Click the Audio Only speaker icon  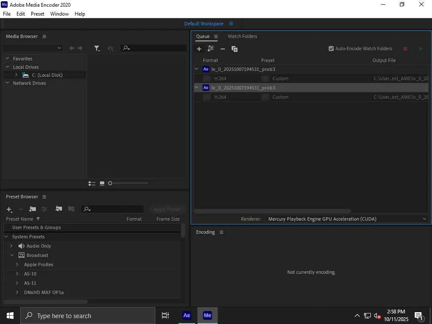pyautogui.click(x=21, y=246)
